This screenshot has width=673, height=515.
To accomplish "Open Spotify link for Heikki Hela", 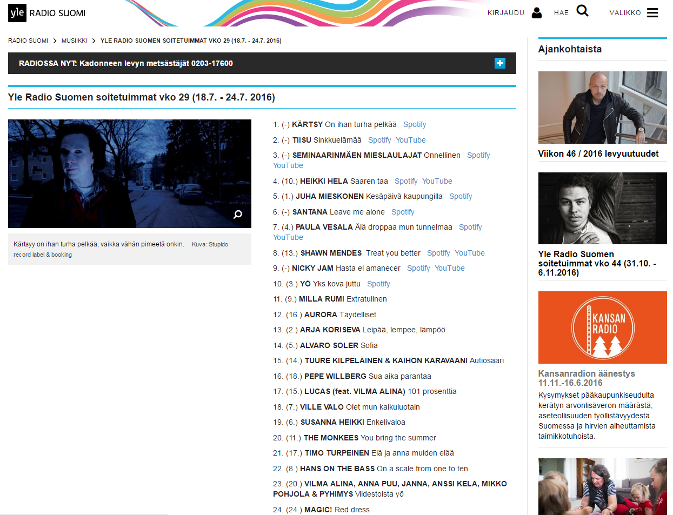I will click(406, 181).
